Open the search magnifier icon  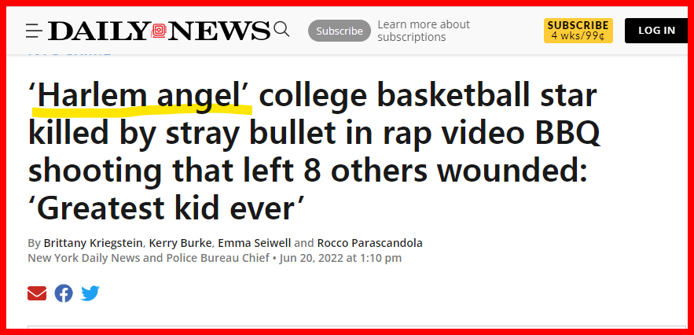pos(281,30)
